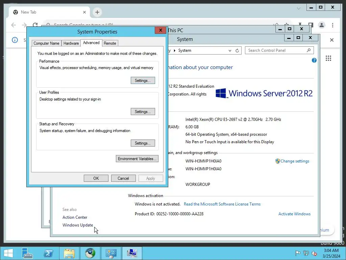346x260 pixels.
Task: Open the Windows Start button
Action: (x=8, y=253)
